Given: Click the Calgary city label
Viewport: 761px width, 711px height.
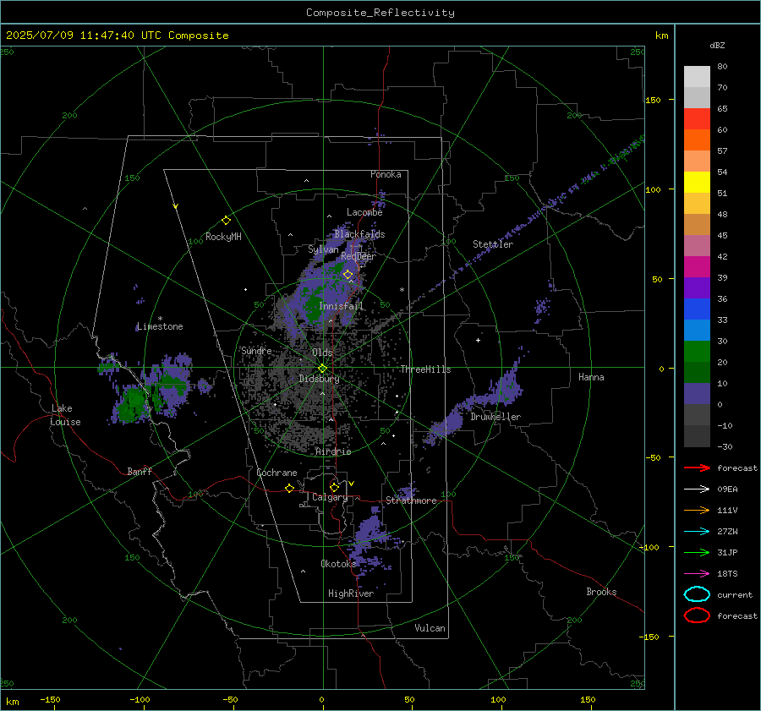Looking at the screenshot, I should [330, 497].
